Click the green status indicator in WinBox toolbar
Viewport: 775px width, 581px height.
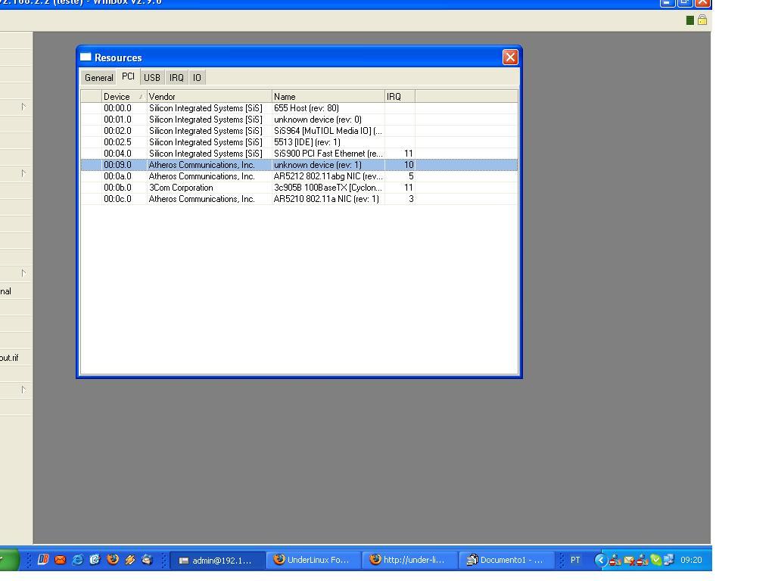click(x=690, y=20)
